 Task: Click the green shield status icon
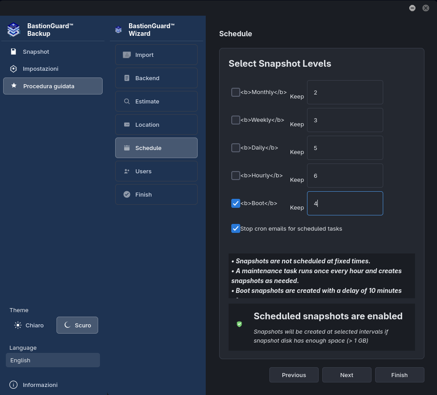239,324
